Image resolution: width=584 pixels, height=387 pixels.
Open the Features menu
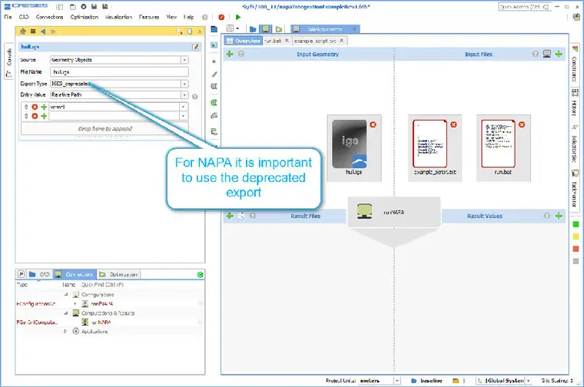click(x=149, y=17)
